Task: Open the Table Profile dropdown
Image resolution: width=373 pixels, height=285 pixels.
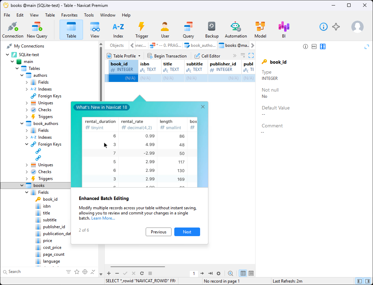Action: 124,56
